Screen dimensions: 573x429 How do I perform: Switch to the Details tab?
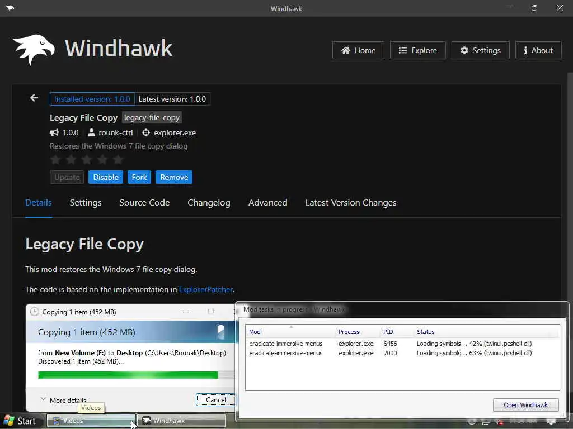(39, 202)
